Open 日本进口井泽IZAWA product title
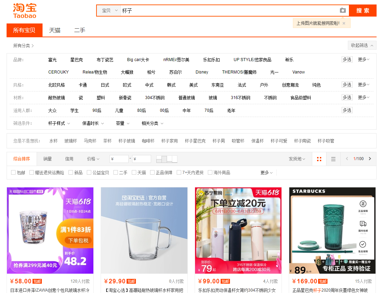This screenshot has width=379, height=293. coord(50,290)
